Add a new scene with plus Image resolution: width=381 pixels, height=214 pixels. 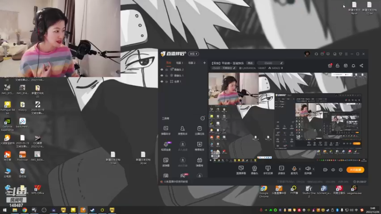pos(204,63)
